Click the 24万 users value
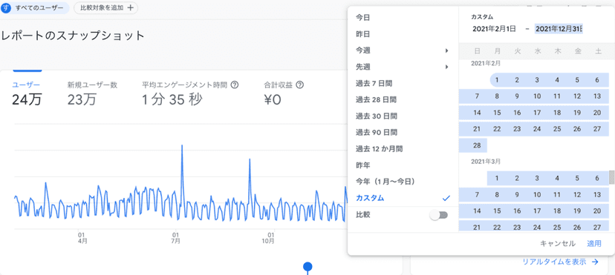 click(x=27, y=100)
